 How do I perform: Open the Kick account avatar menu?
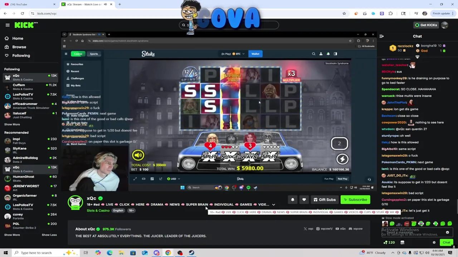444,25
